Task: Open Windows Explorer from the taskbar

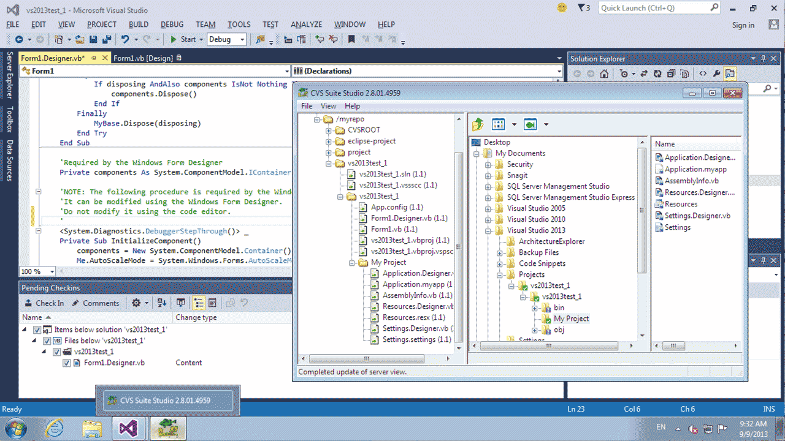Action: click(92, 427)
